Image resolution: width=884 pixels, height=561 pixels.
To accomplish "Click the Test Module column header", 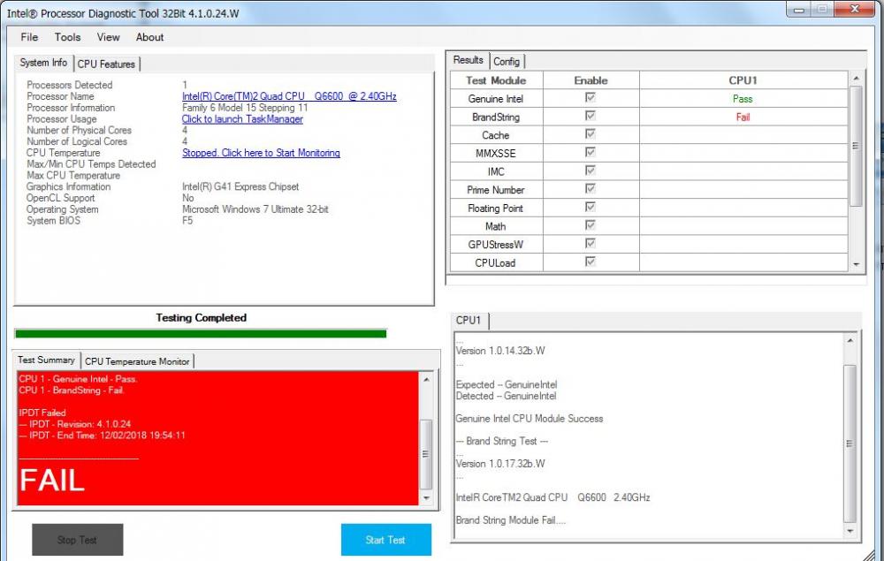I will (496, 80).
